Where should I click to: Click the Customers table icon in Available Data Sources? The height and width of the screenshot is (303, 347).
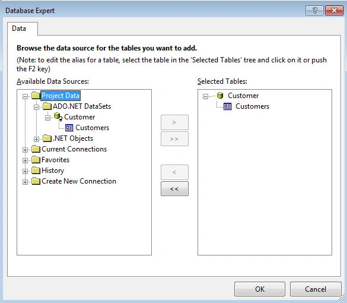point(69,128)
